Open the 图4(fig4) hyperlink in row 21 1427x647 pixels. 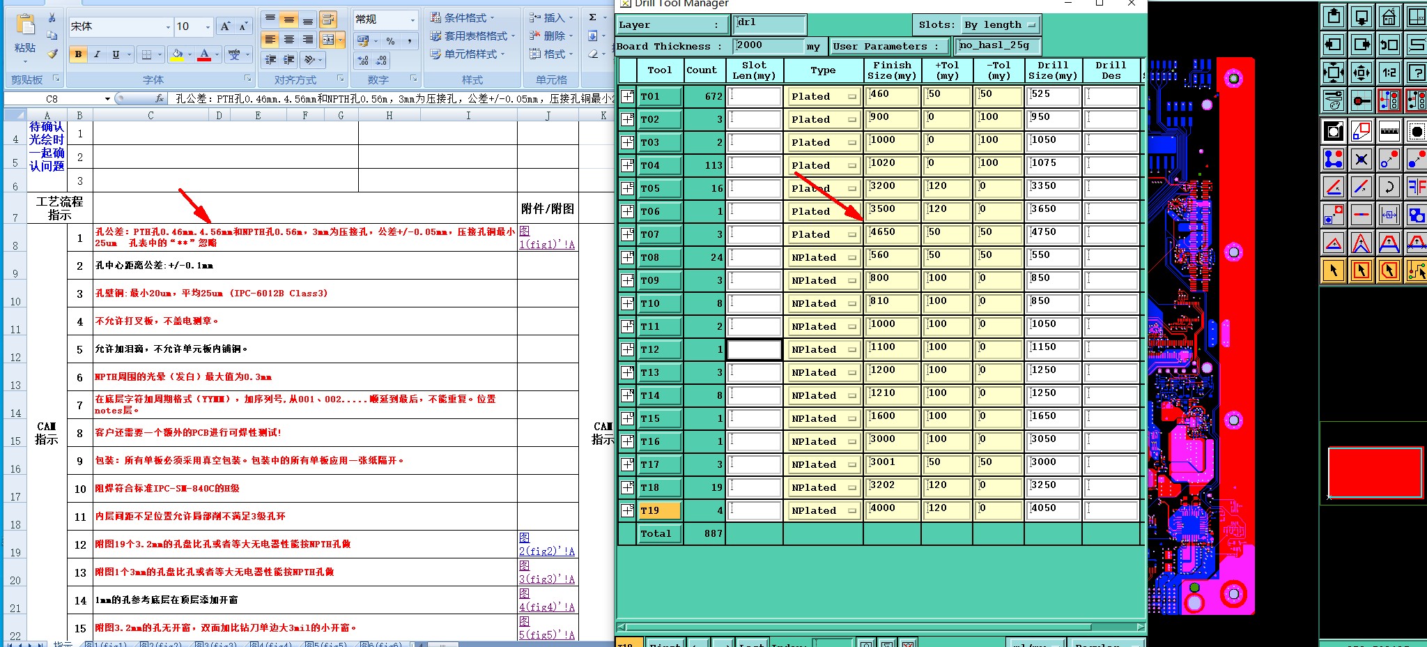[547, 600]
